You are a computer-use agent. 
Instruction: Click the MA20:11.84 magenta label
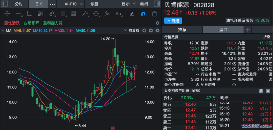click(x=64, y=31)
